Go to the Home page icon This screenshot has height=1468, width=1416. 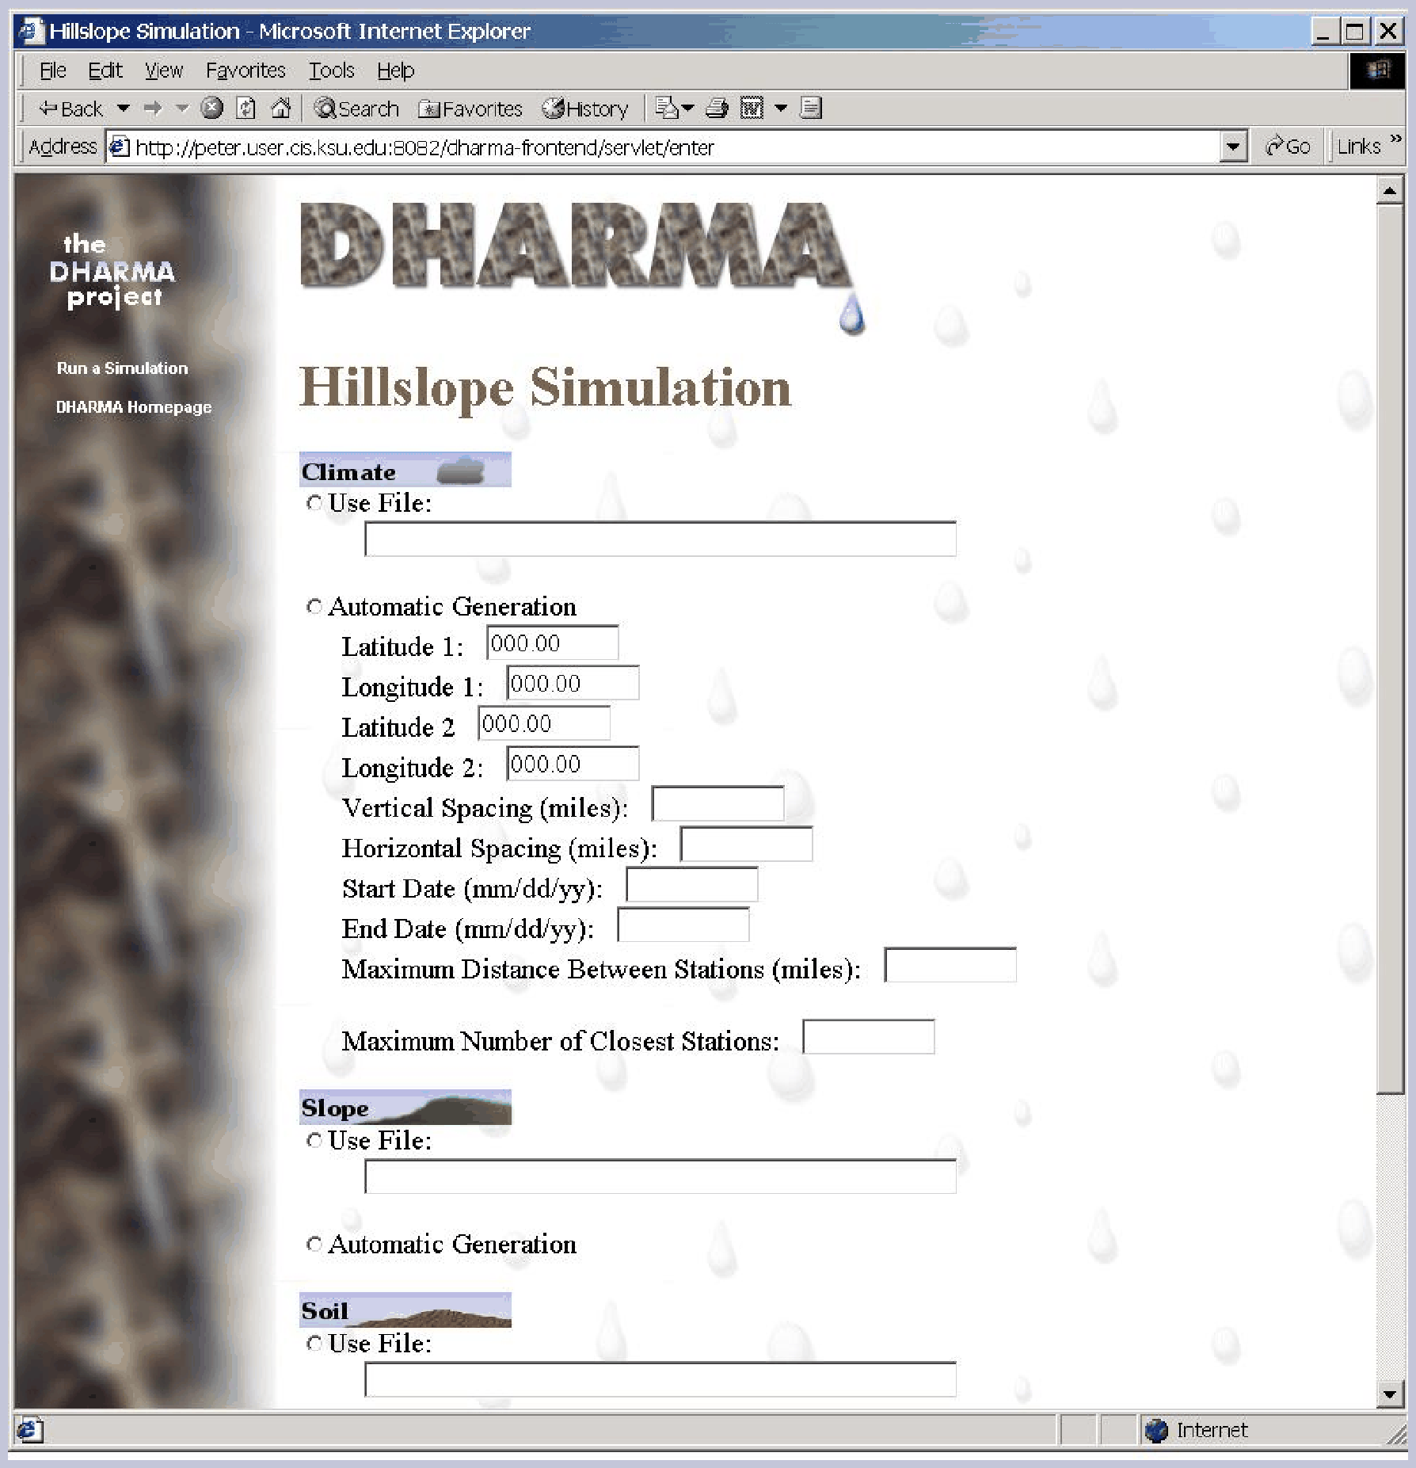click(x=280, y=108)
